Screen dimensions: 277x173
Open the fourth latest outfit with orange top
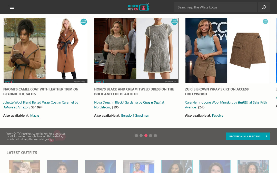(139, 167)
